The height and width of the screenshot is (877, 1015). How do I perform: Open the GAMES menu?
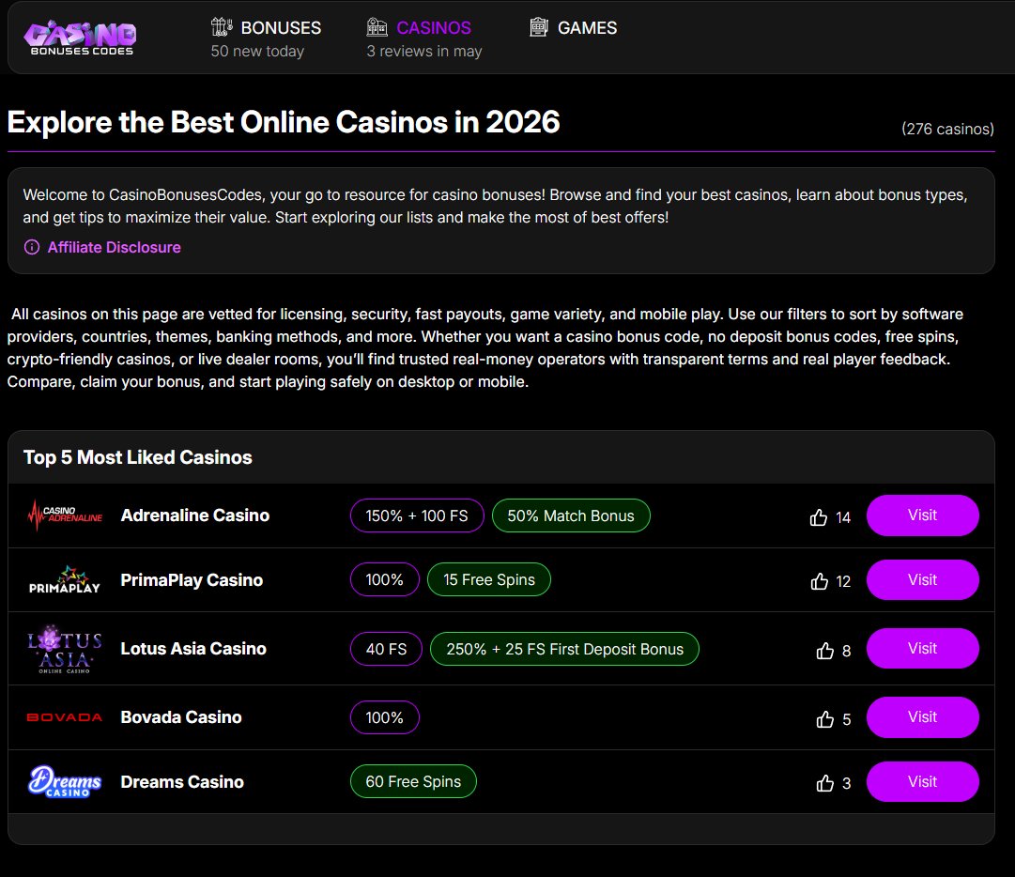pyautogui.click(x=587, y=28)
